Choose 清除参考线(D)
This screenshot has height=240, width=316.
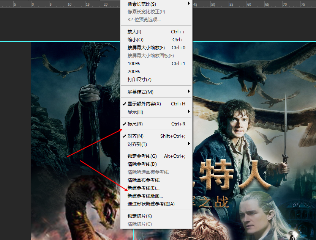tap(156, 164)
